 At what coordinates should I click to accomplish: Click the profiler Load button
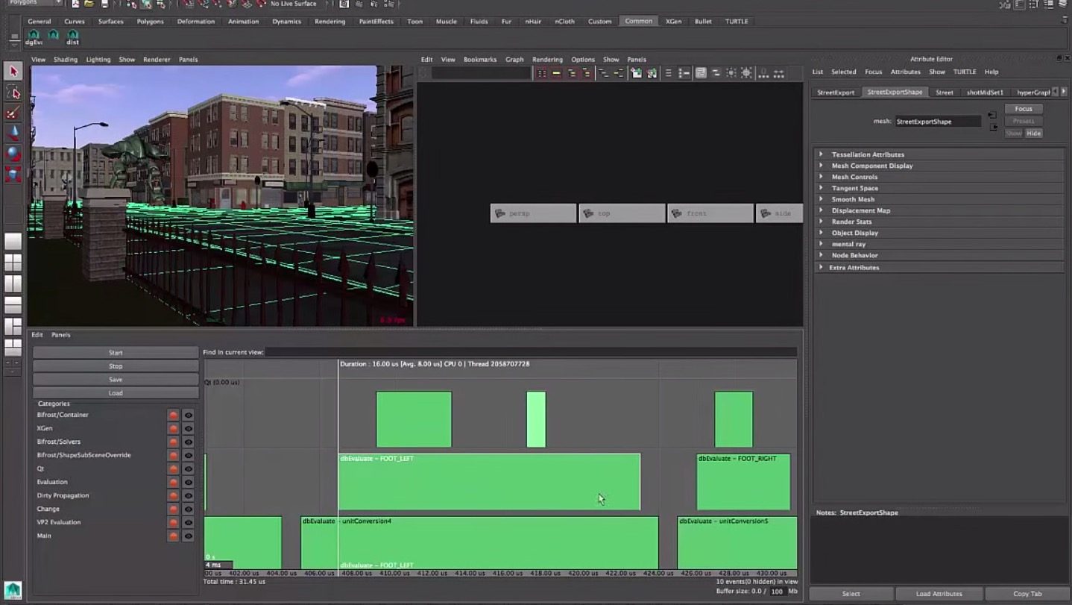pyautogui.click(x=116, y=393)
